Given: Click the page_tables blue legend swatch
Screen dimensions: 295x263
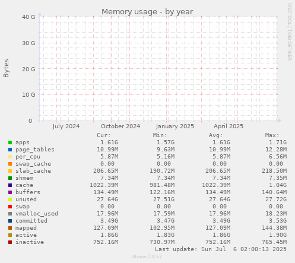Looking at the screenshot, I should tap(10, 150).
